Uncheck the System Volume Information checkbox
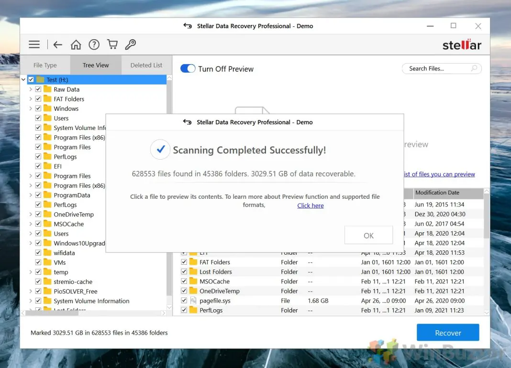511x368 pixels. click(38, 301)
